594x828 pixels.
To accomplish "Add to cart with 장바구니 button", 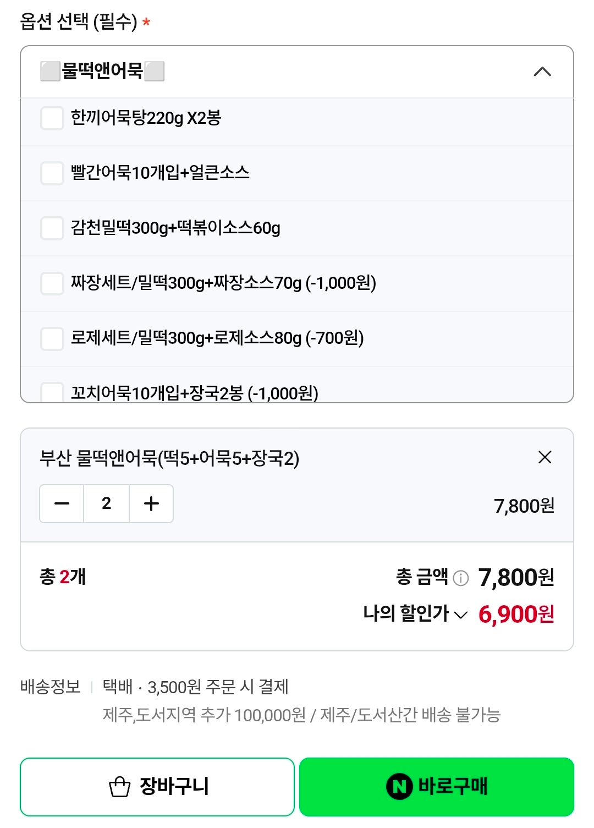I will pyautogui.click(x=157, y=787).
